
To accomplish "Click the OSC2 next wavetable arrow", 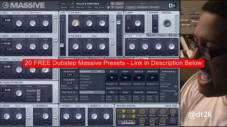I will point(28,36).
